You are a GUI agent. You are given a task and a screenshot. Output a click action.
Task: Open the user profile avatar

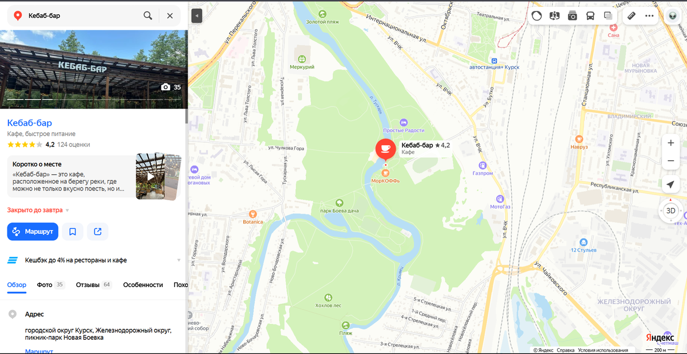[672, 16]
